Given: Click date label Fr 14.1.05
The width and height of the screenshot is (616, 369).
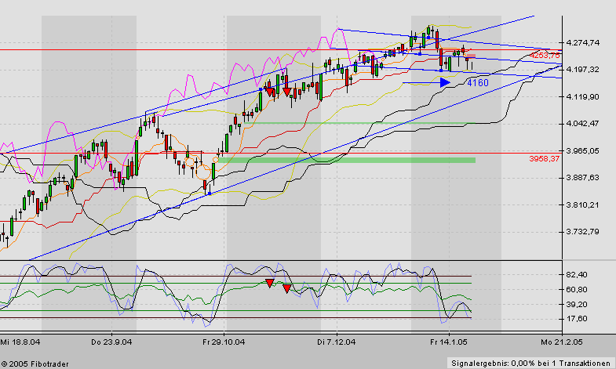Looking at the screenshot, I should tap(449, 342).
